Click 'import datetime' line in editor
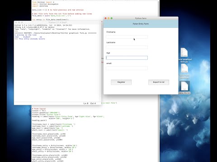Screen dimensions: 217x162 40,6
